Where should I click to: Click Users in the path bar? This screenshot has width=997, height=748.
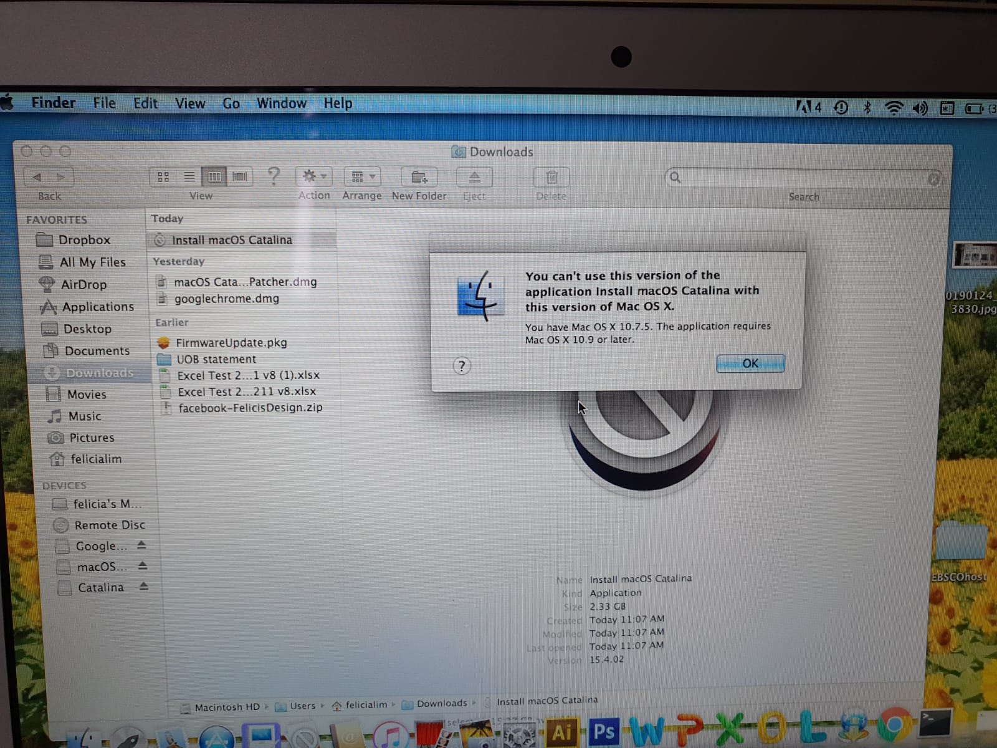point(296,706)
